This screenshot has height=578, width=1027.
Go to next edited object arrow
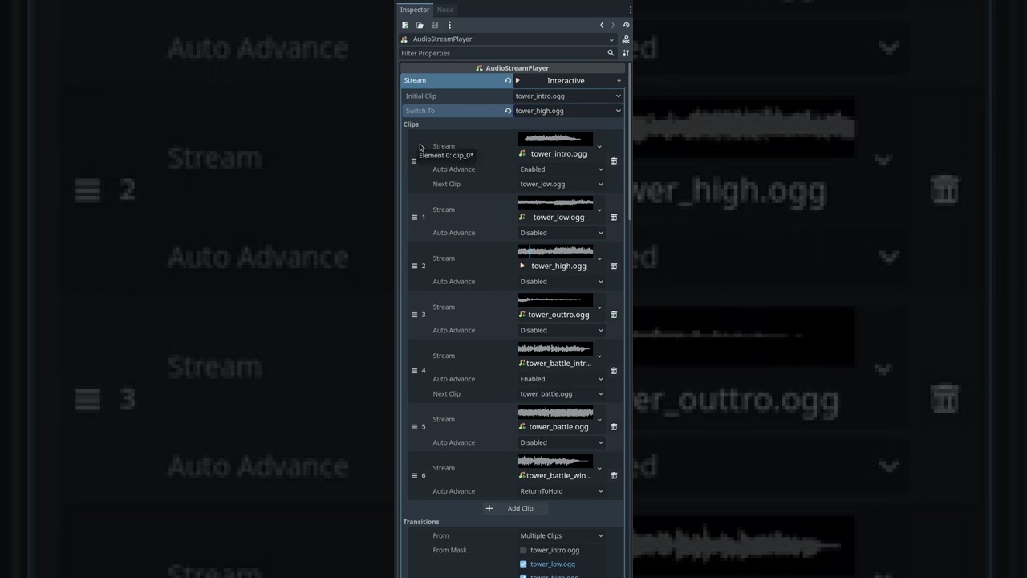613,25
